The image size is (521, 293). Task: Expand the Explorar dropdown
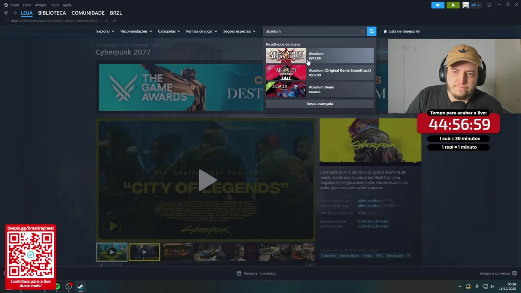pos(105,31)
